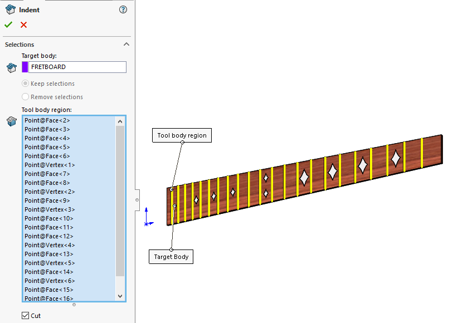Viewport: 453px width, 323px height.
Task: Click the Tool body region callout label
Action: [182, 135]
